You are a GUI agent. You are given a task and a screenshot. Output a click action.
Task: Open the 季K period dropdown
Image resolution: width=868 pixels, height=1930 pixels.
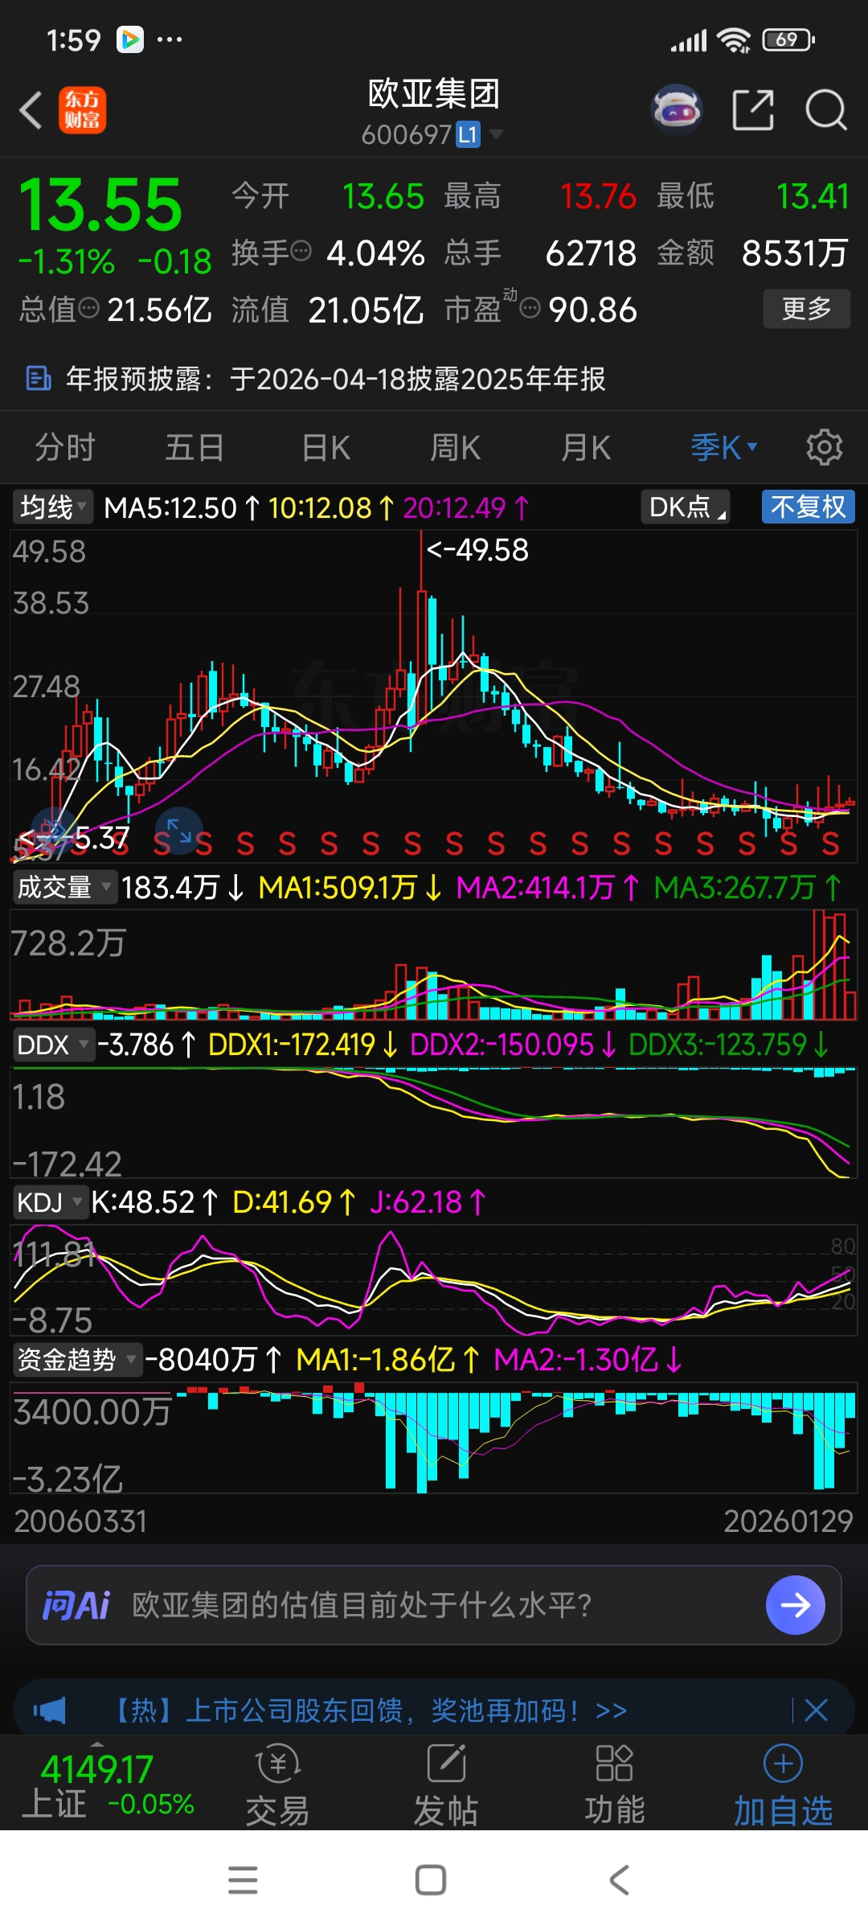tap(724, 447)
